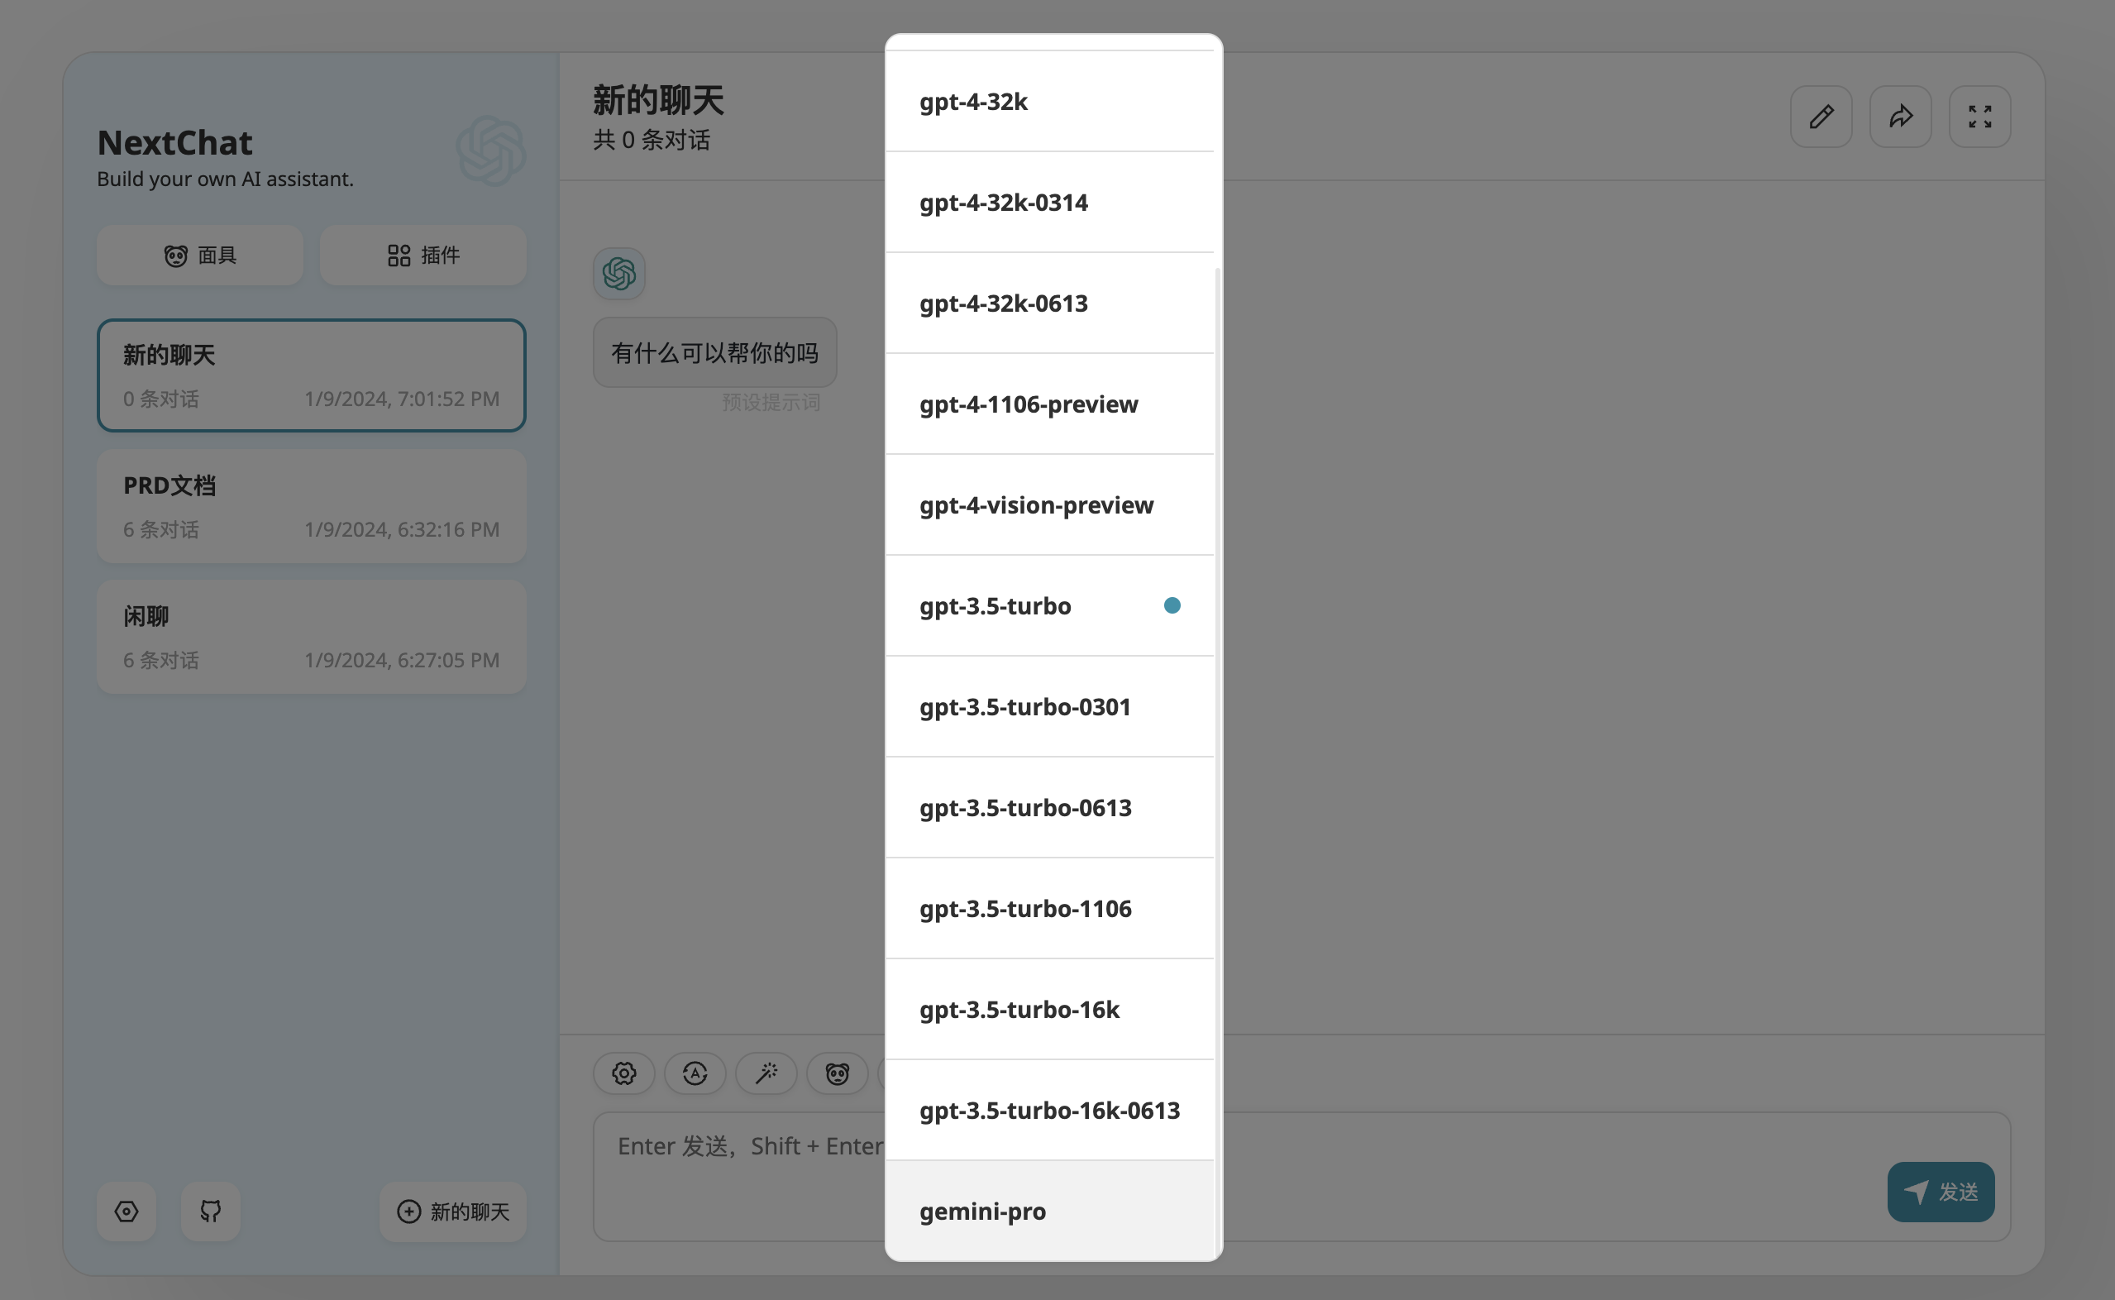Viewport: 2115px width, 1300px height.
Task: Focus the message input field
Action: [1301, 1176]
